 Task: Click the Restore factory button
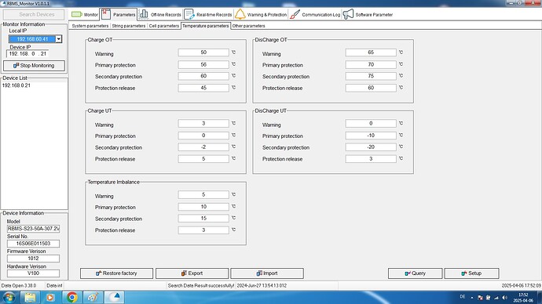pyautogui.click(x=116, y=273)
